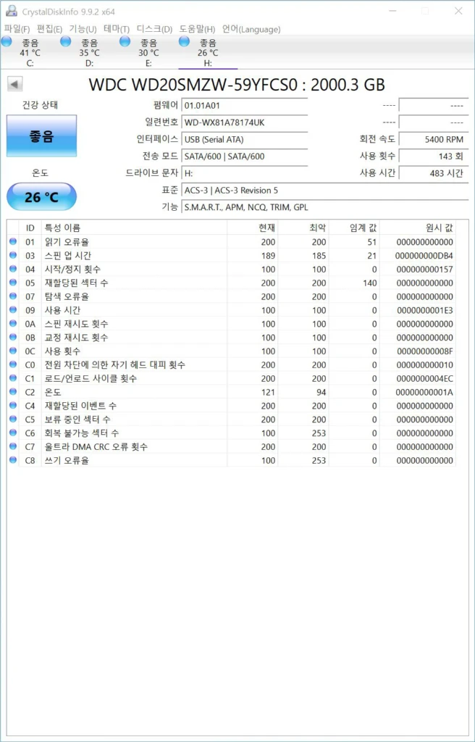This screenshot has height=742, width=475.
Task: Click the 현재 column header
Action: pyautogui.click(x=253, y=228)
